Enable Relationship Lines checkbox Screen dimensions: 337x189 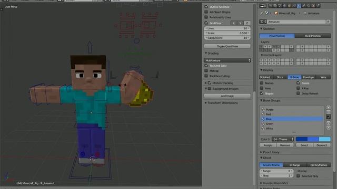point(206,17)
